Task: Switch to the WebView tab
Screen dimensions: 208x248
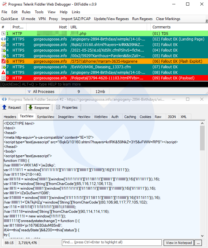Action: click(101, 117)
